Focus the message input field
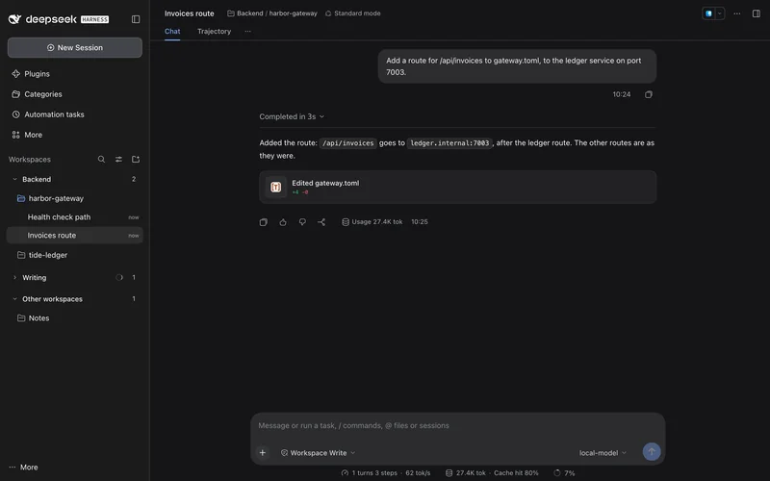 [x=458, y=425]
